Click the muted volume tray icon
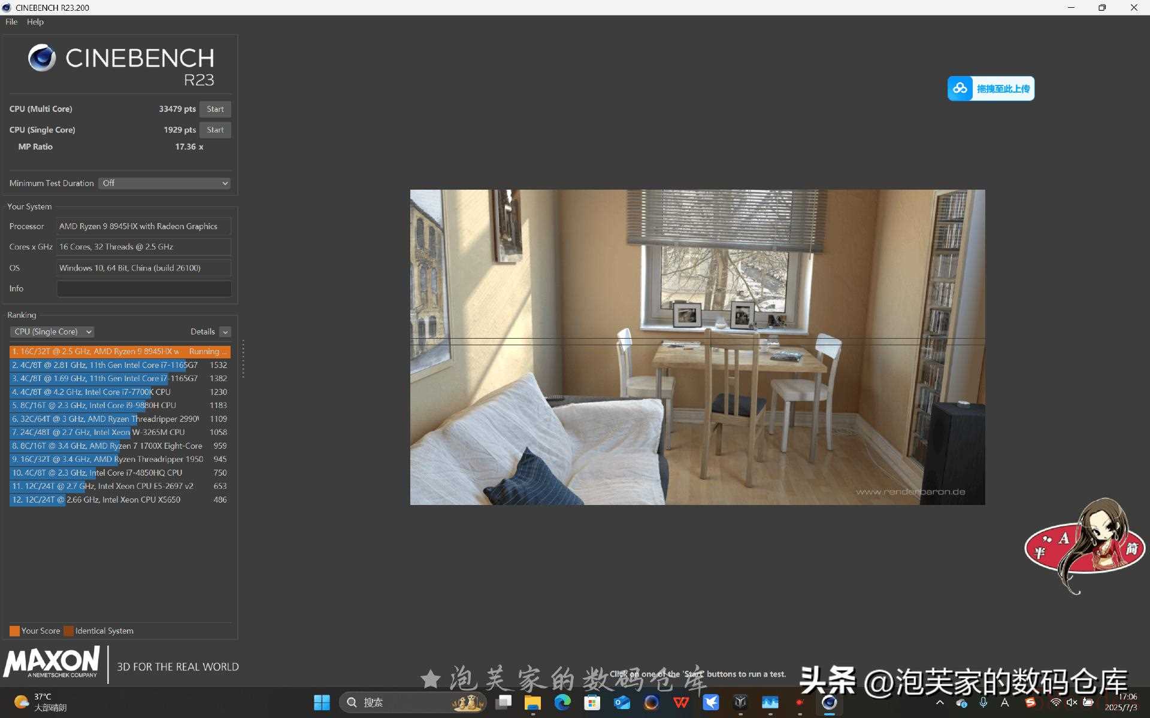 (1072, 702)
